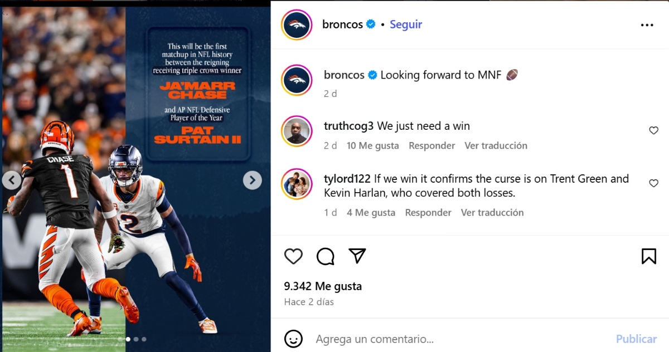The height and width of the screenshot is (352, 669).
Task: Save the post with the bookmark icon
Action: [x=648, y=256]
